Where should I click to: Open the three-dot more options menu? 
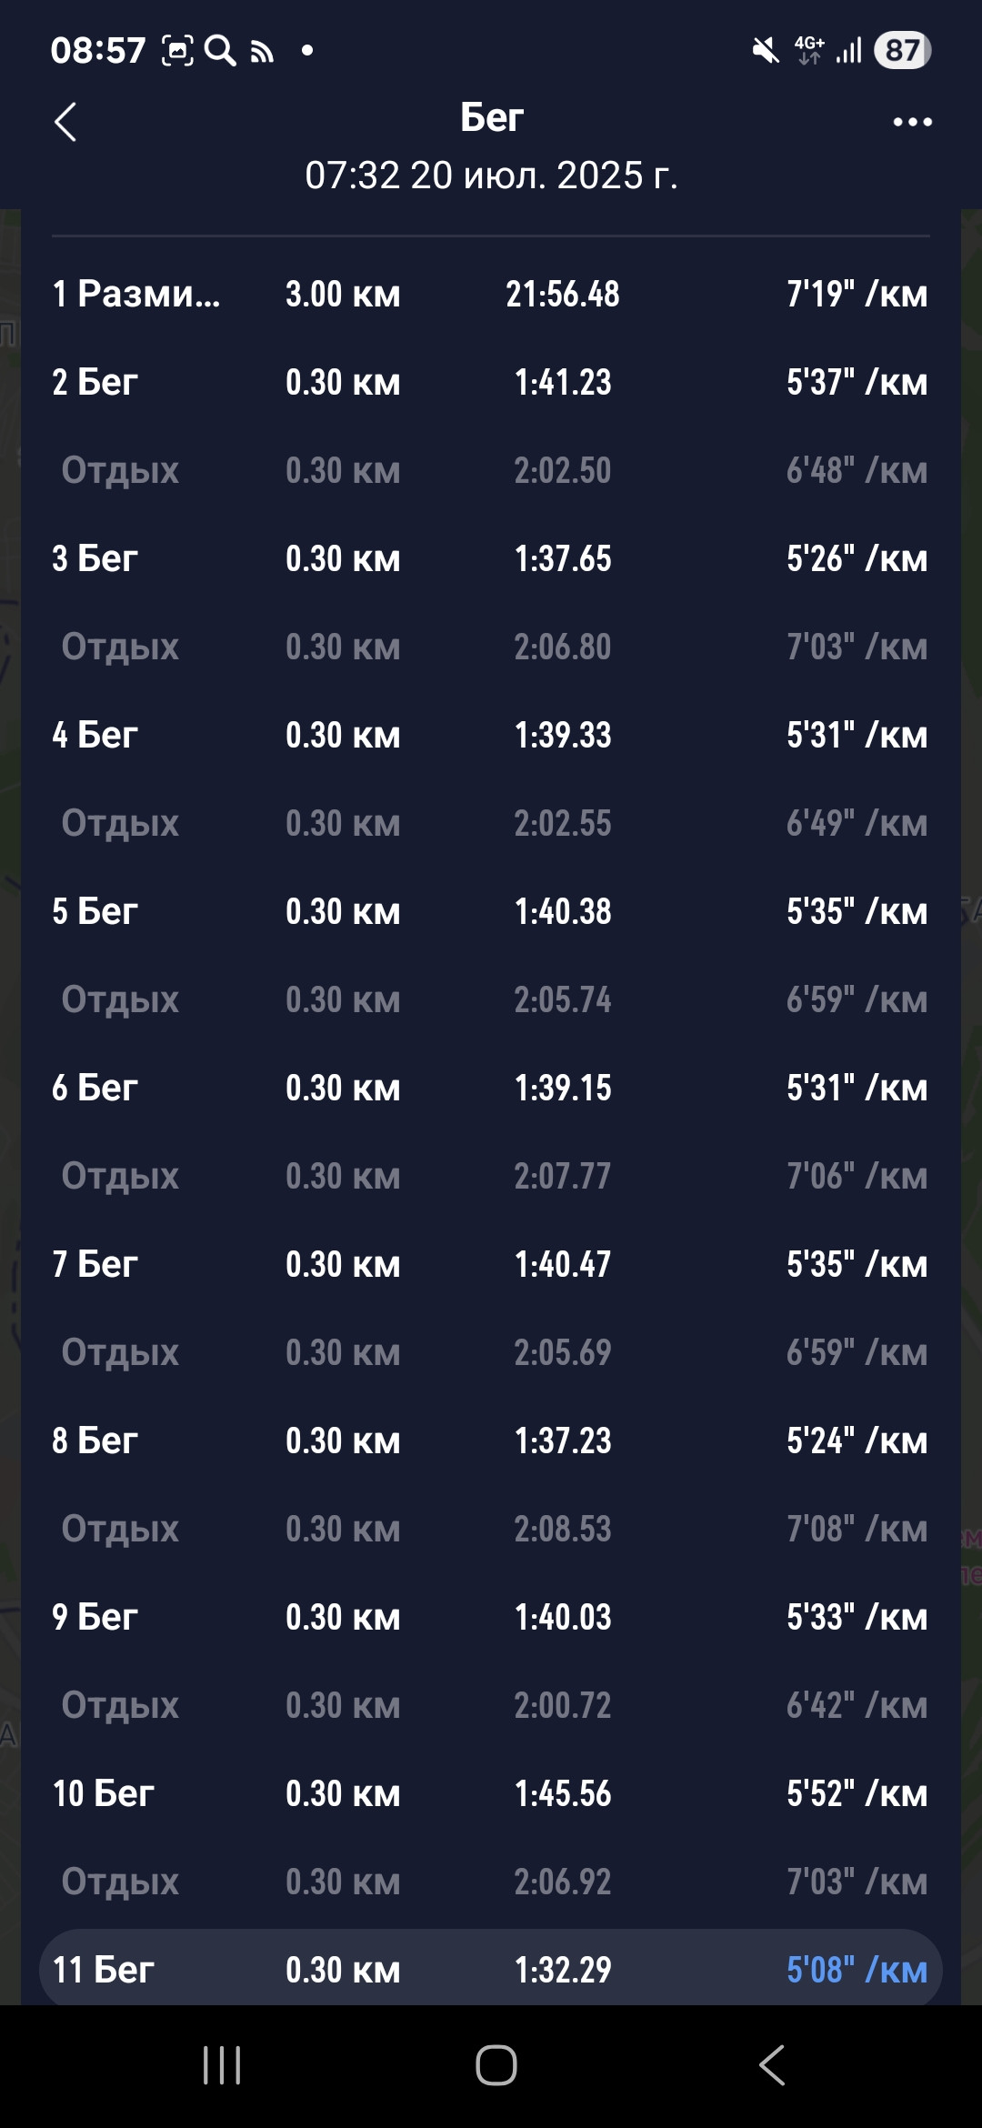click(x=912, y=122)
